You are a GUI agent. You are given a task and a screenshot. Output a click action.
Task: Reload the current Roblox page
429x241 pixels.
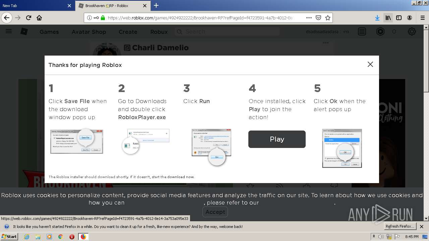[28, 18]
